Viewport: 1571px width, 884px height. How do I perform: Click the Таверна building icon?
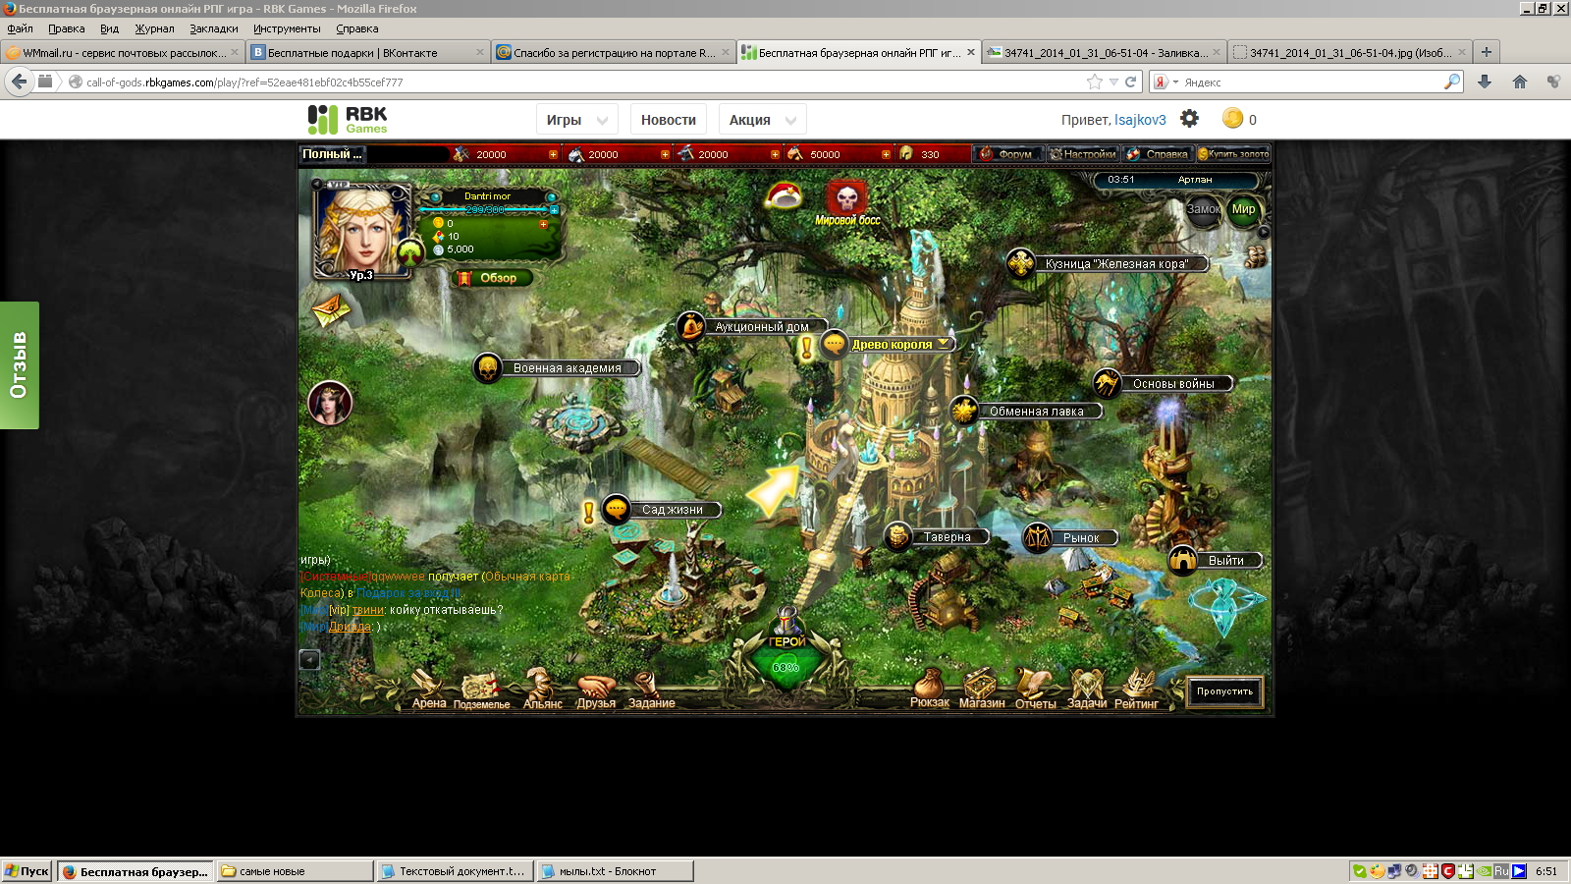click(898, 536)
